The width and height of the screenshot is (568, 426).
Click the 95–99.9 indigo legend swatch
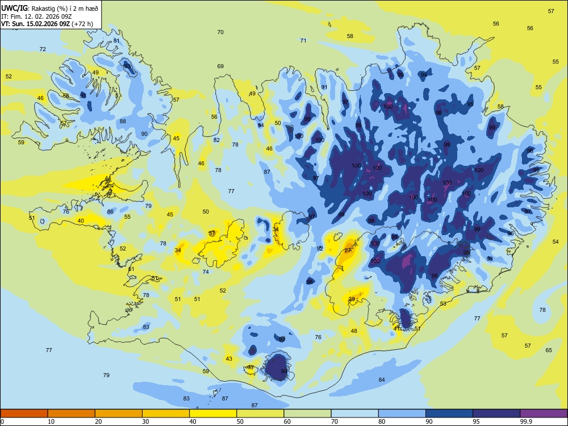496,414
